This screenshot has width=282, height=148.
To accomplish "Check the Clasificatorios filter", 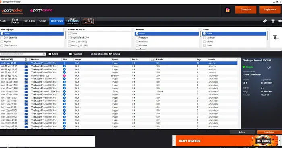I will [x=2, y=45].
